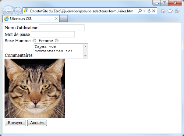The height and width of the screenshot is (136, 184).
Task: Open address bar search dropdown arrow
Action: tap(144, 11)
